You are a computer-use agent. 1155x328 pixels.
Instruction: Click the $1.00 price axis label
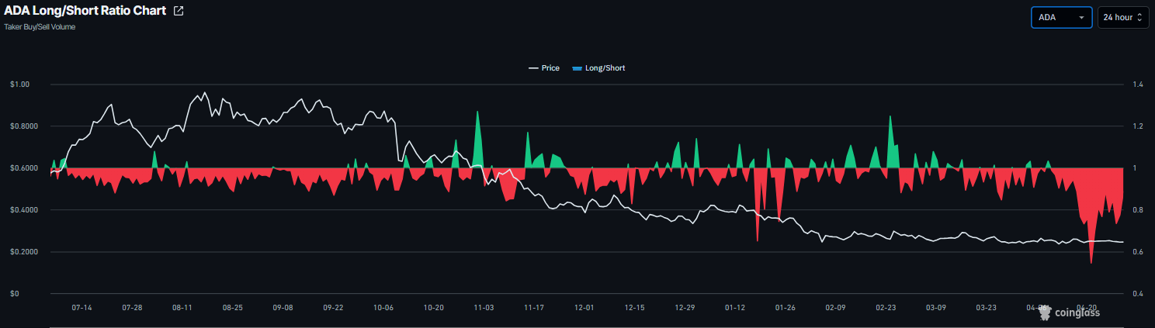pyautogui.click(x=19, y=85)
